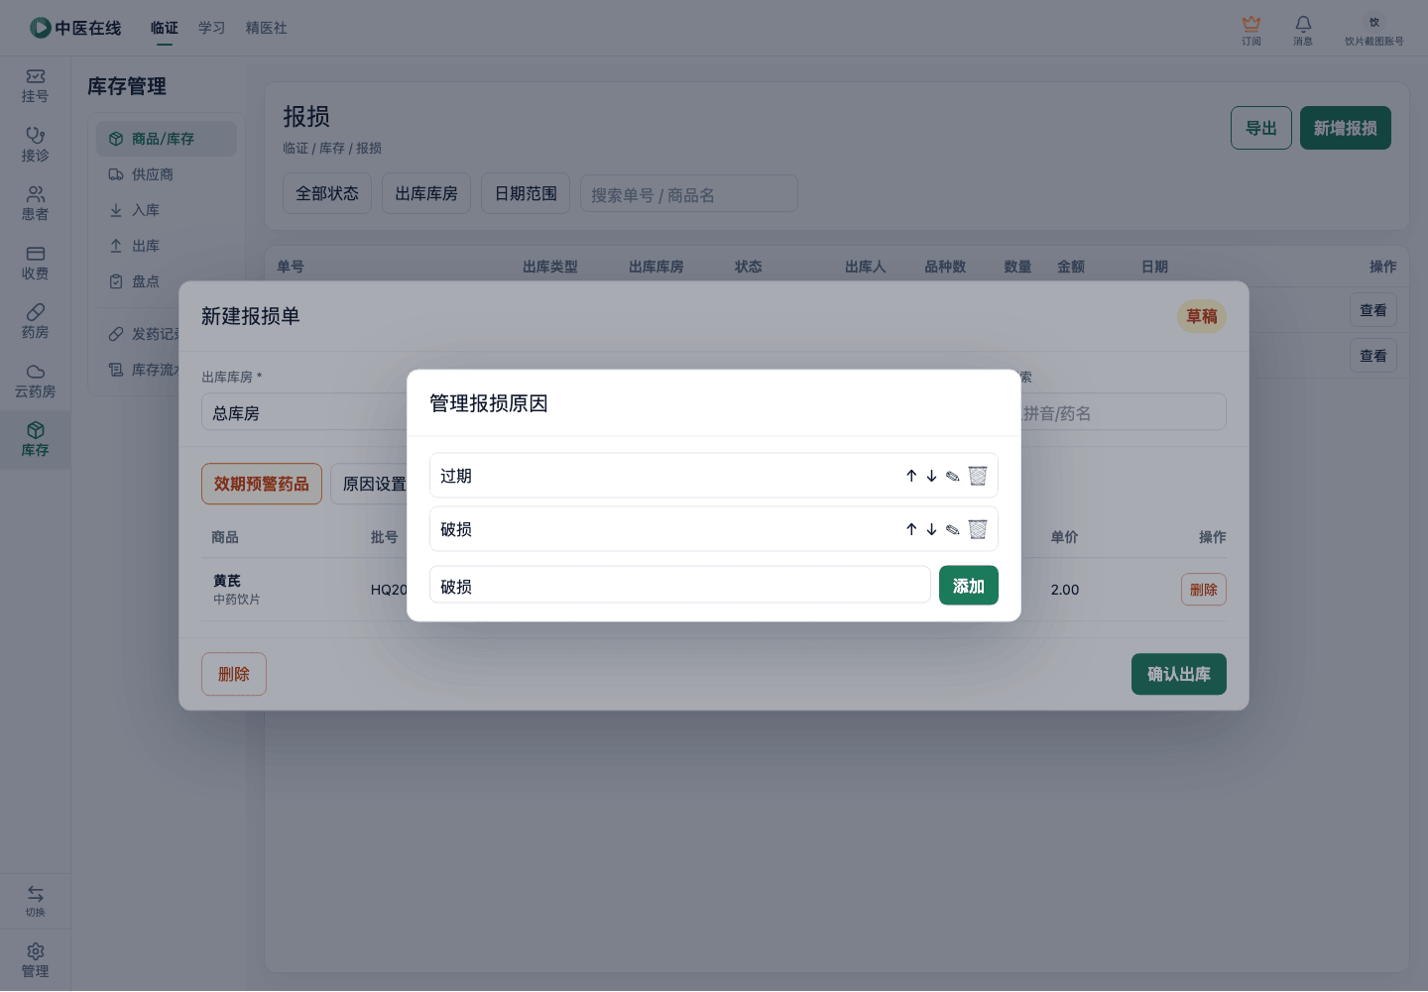Open the 全部状态 filter dropdown
The width and height of the screenshot is (1428, 992).
[327, 193]
